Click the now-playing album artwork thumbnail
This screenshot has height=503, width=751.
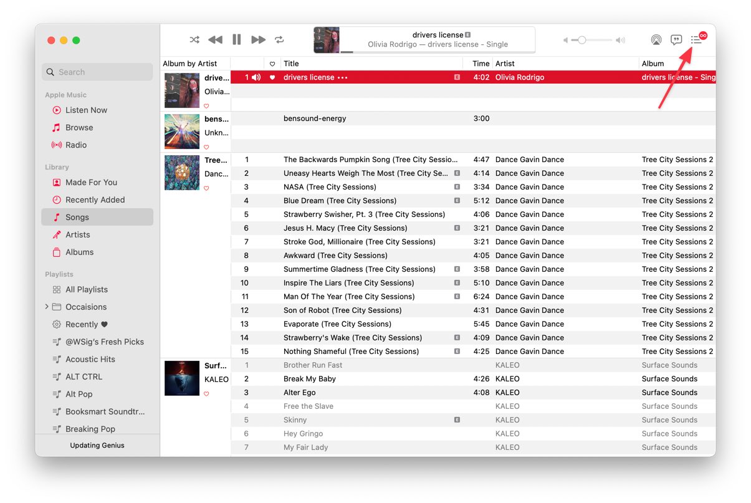[x=327, y=40]
